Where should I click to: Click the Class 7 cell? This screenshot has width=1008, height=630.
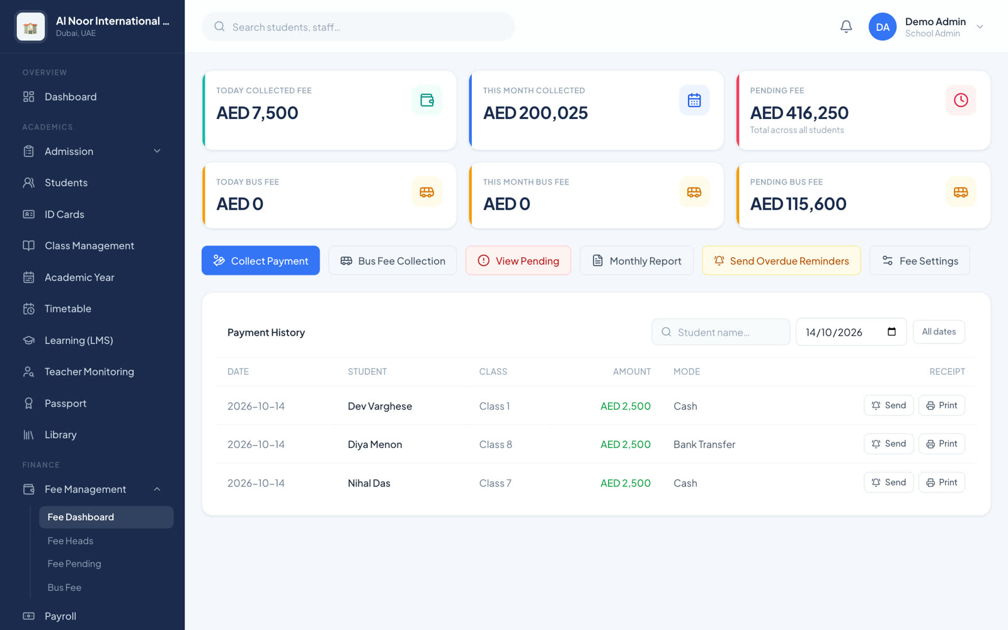(495, 483)
